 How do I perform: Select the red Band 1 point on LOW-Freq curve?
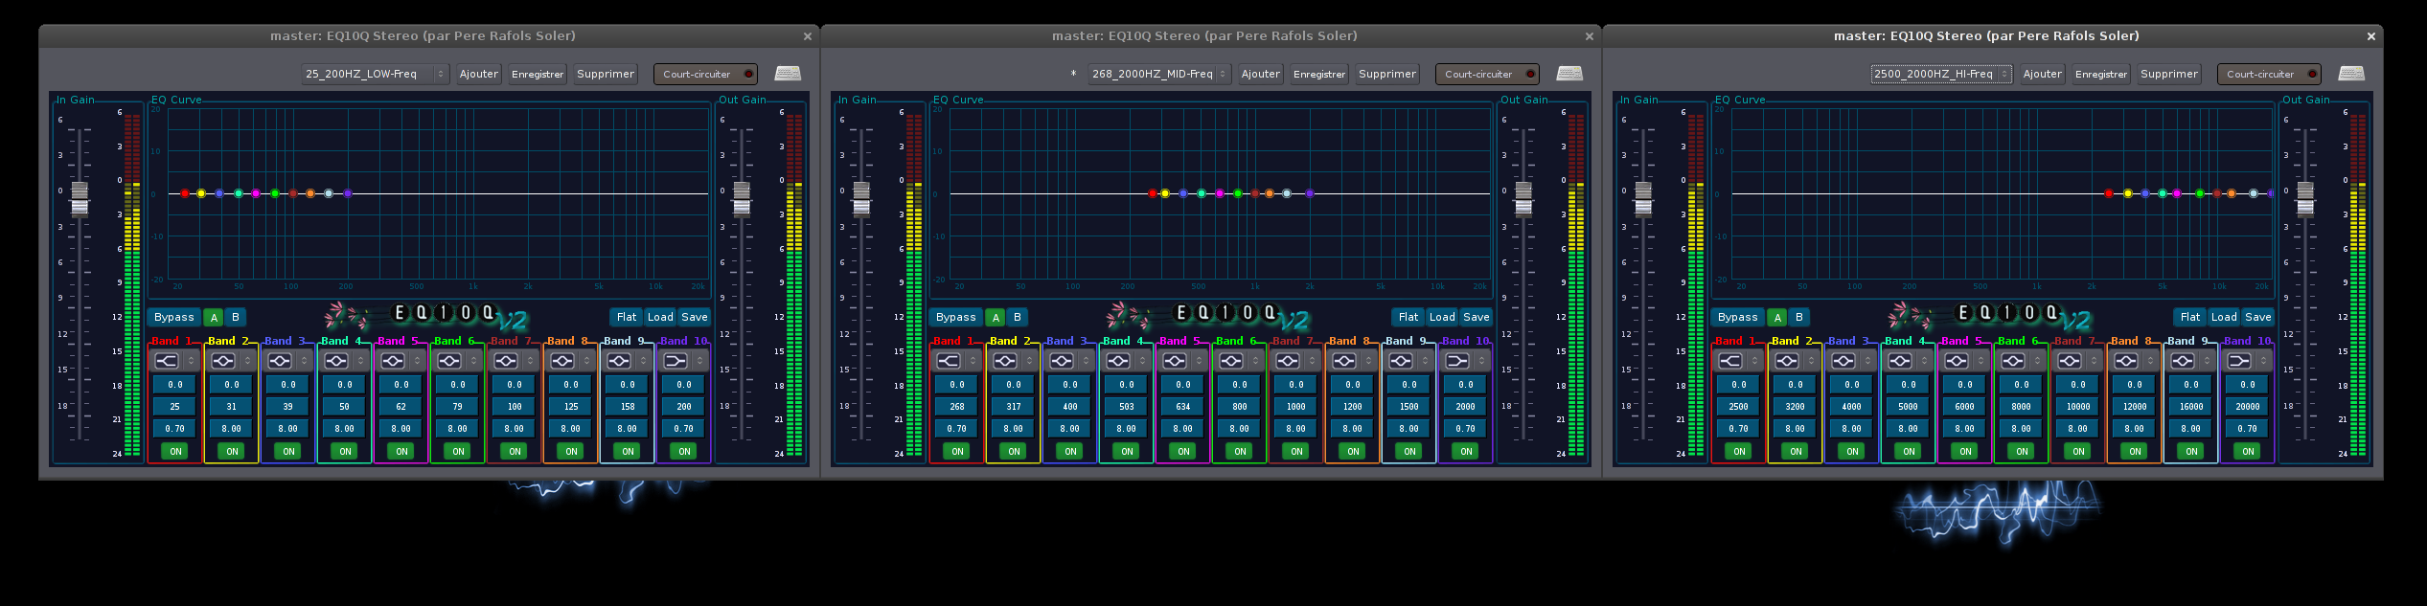(185, 193)
